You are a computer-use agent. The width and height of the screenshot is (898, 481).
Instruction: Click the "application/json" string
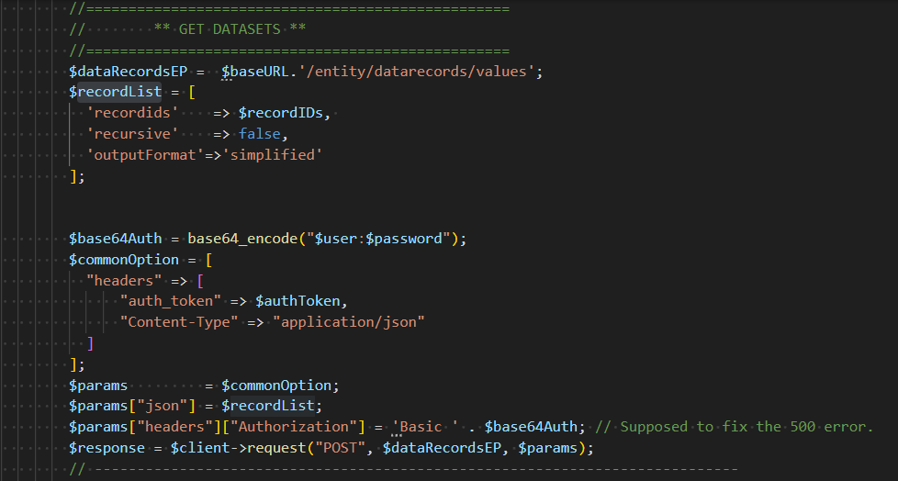pos(349,322)
